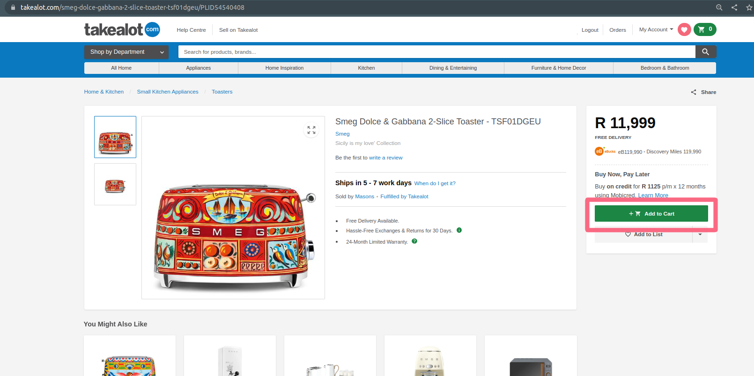
Task: Click browser bookmark star icon
Action: coord(749,7)
